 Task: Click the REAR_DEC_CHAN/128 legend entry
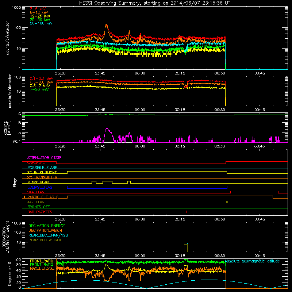(x=48, y=235)
